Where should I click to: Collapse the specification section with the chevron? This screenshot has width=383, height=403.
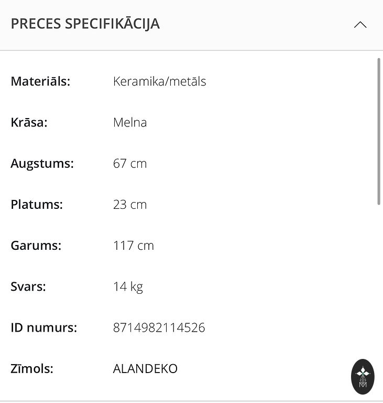point(360,25)
